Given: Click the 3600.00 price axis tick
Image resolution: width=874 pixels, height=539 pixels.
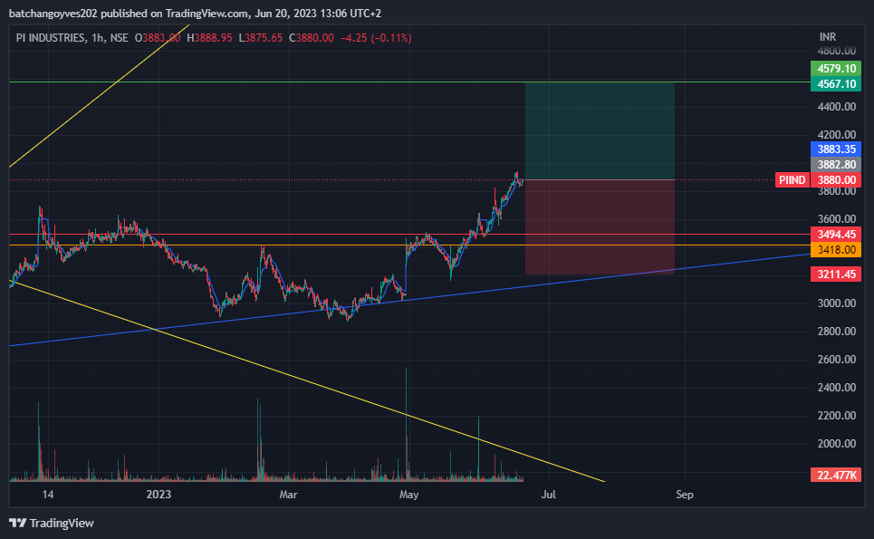Looking at the screenshot, I should (837, 219).
